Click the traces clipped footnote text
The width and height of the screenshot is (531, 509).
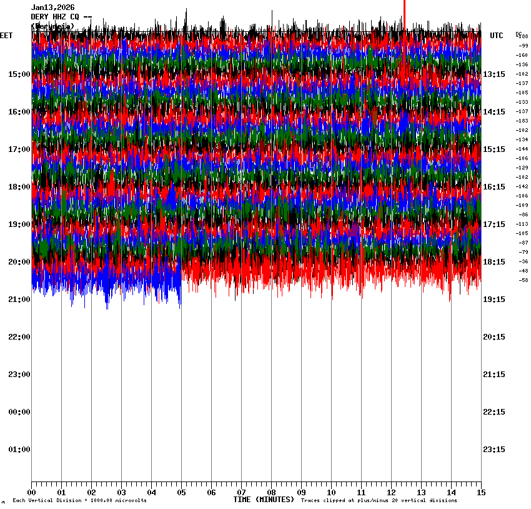[379, 501]
